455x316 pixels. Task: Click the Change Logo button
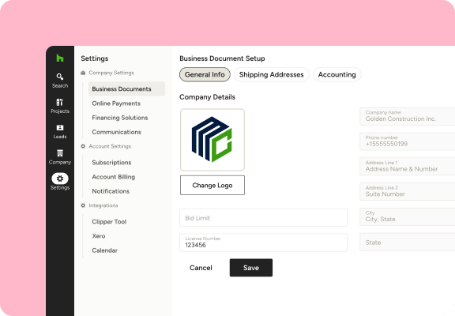point(212,185)
